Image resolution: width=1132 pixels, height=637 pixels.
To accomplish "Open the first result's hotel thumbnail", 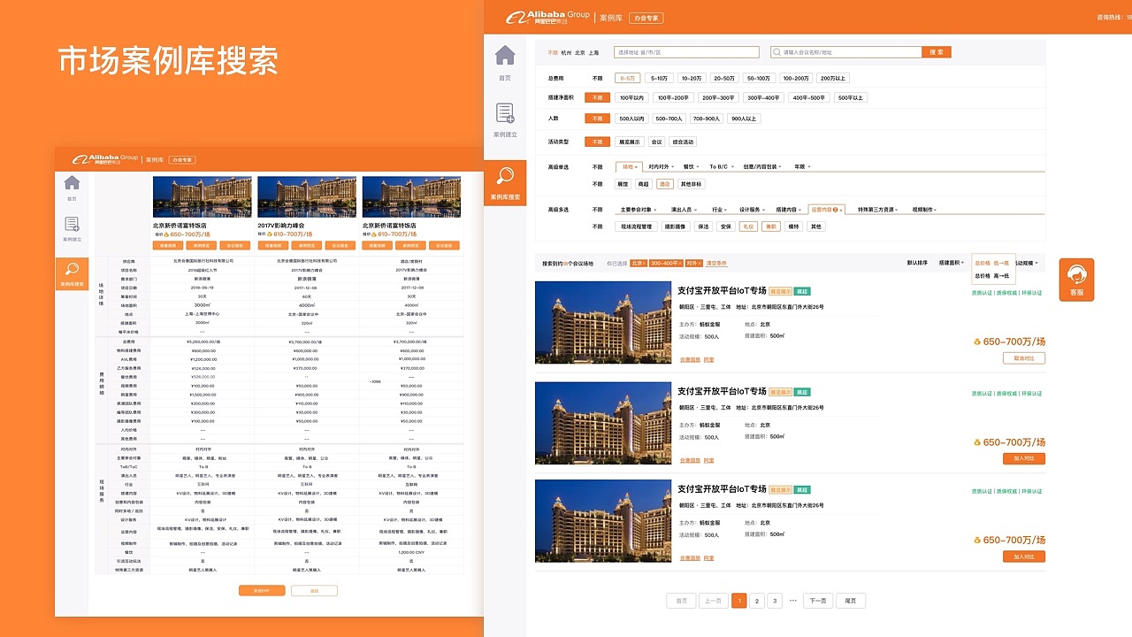I will [x=603, y=322].
